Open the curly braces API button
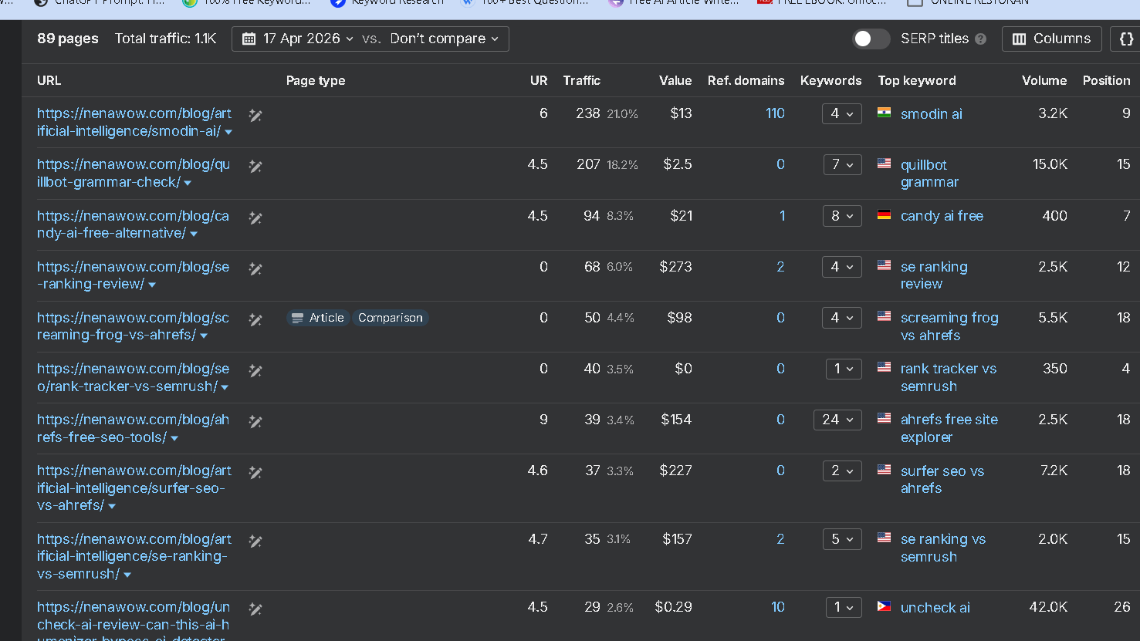Image resolution: width=1140 pixels, height=641 pixels. point(1125,39)
